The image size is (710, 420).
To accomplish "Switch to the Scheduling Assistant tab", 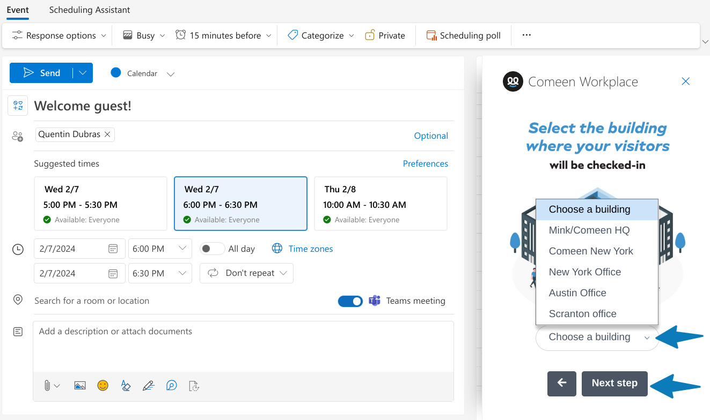I will 90,10.
